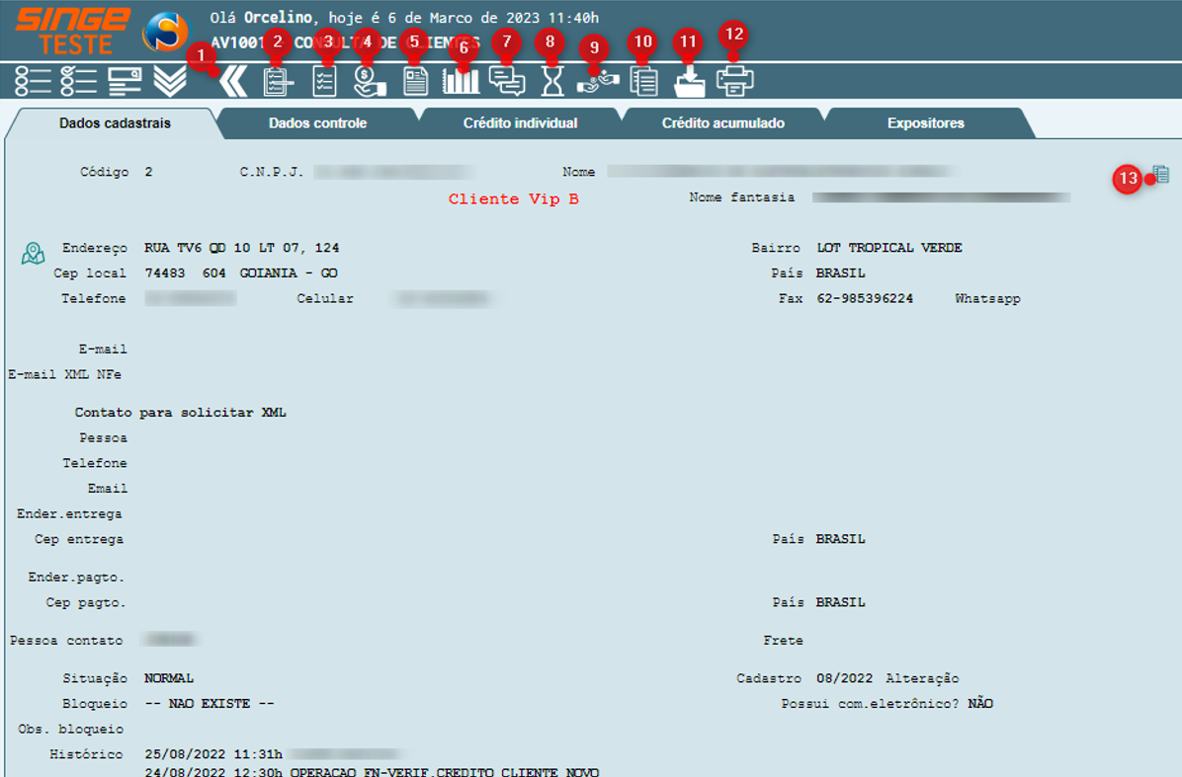Click the double left chevron back icon
Screen dimensions: 1182x777
point(233,81)
